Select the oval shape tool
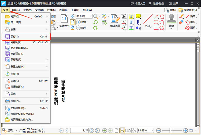201x135 pixels. click(156, 22)
